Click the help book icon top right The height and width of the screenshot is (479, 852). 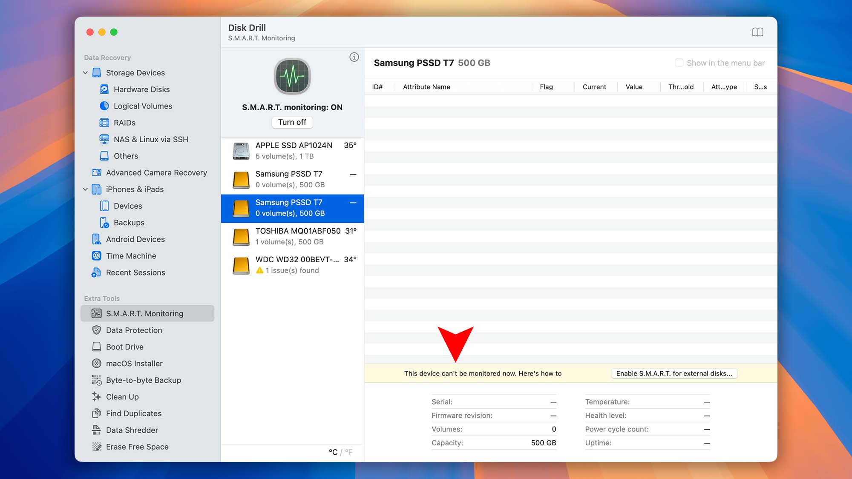tap(758, 32)
